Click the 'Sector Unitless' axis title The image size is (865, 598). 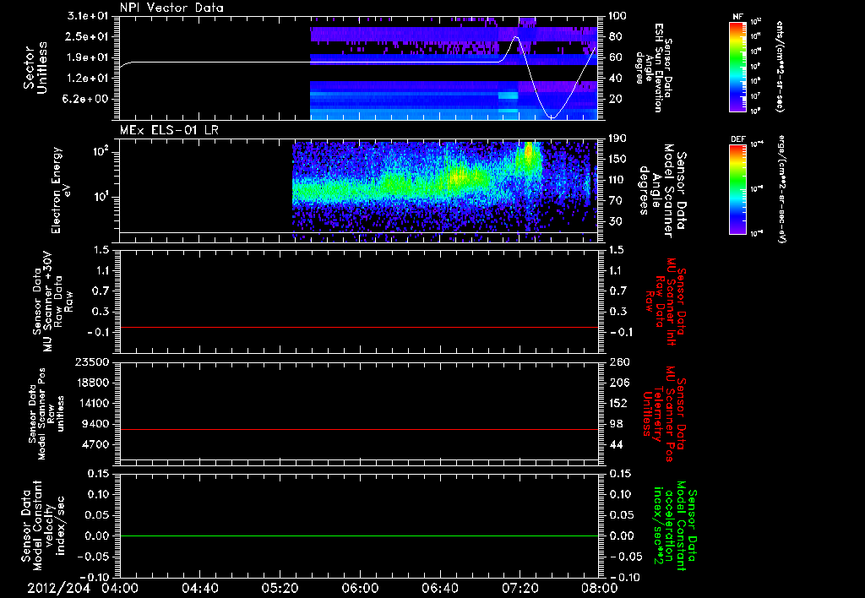point(35,68)
